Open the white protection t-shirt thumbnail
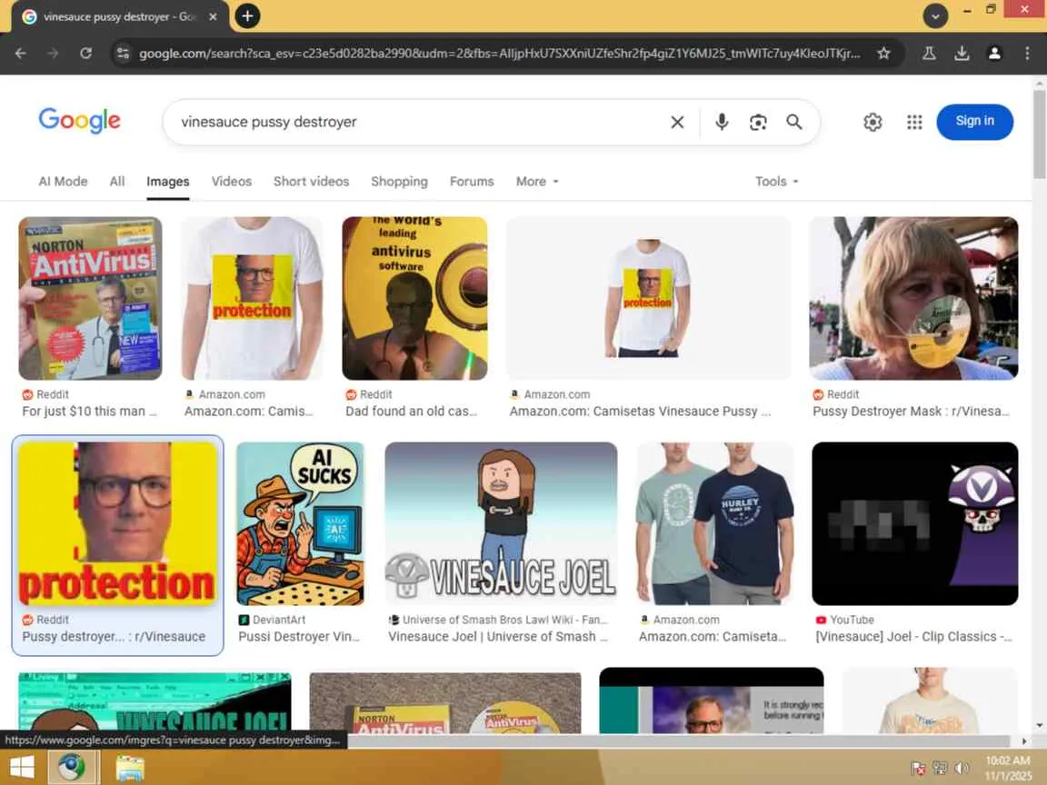This screenshot has width=1047, height=785. (252, 298)
